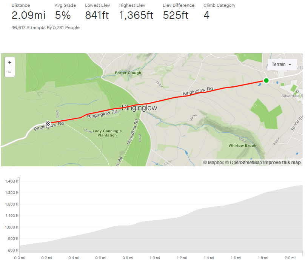Open the Mapbox attribution link

[214, 163]
